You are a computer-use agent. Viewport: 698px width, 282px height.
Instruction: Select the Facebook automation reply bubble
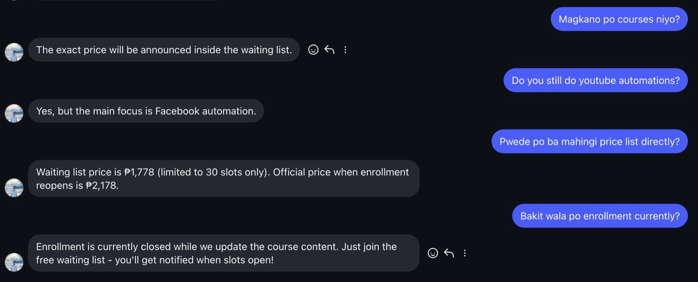click(146, 111)
